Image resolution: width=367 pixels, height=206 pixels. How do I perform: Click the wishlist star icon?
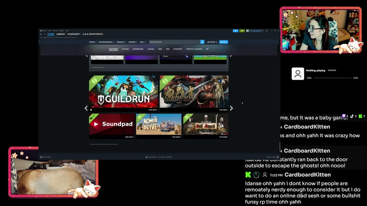208,42
